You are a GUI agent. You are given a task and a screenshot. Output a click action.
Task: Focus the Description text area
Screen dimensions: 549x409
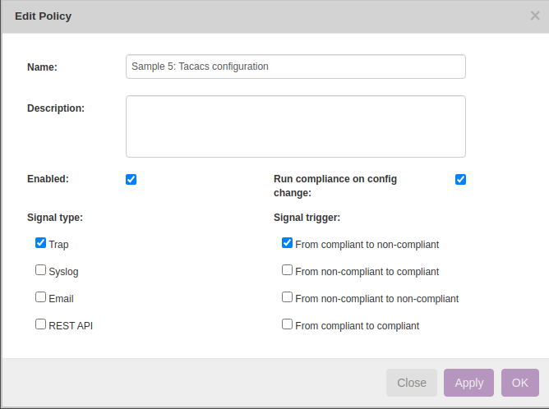point(295,126)
